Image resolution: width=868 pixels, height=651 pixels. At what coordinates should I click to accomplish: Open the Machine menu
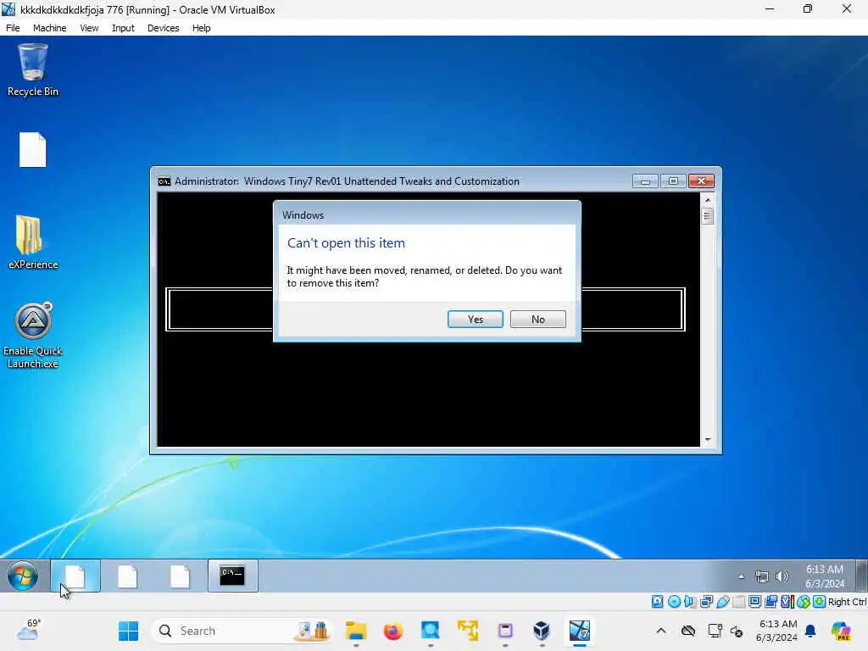click(x=49, y=28)
